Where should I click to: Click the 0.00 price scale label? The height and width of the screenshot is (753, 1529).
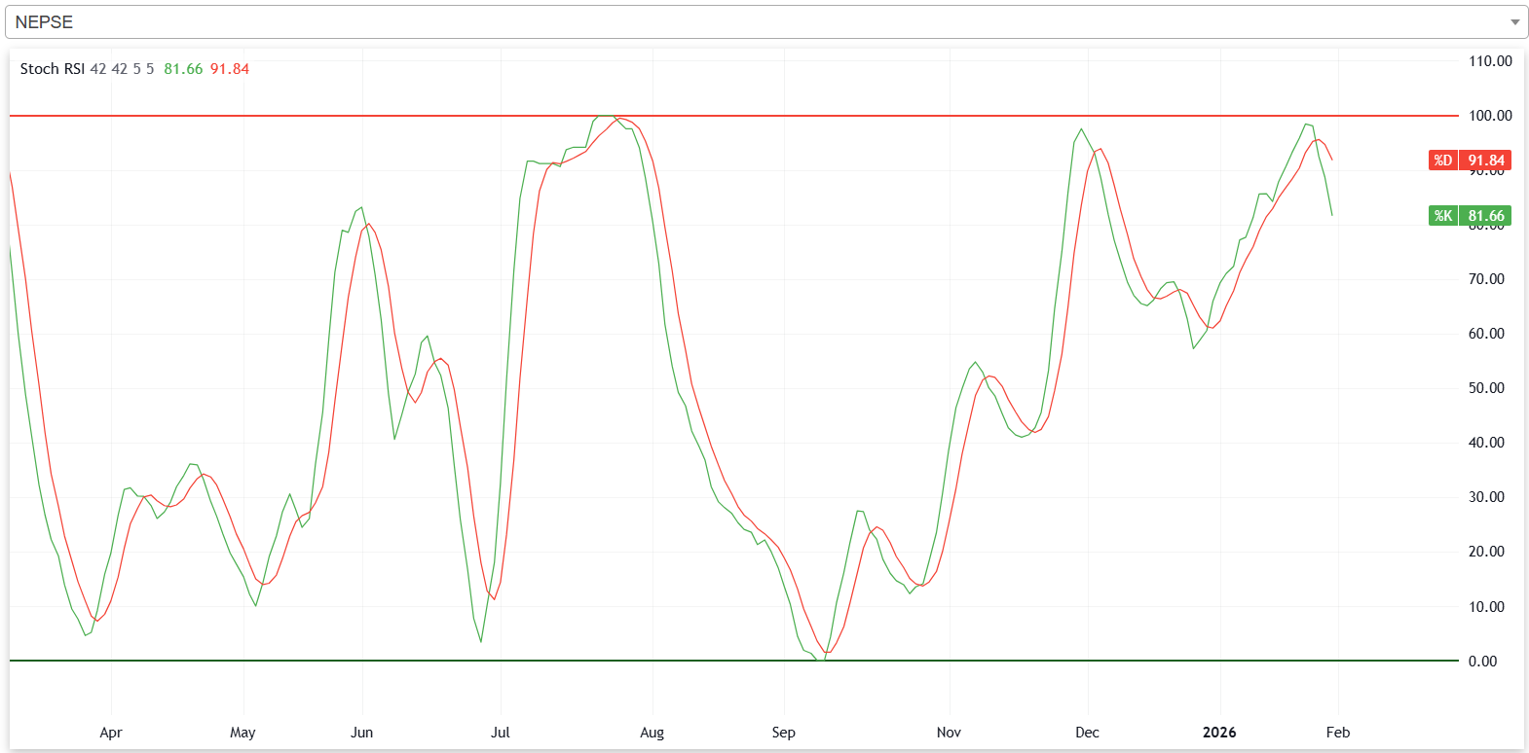tap(1482, 662)
